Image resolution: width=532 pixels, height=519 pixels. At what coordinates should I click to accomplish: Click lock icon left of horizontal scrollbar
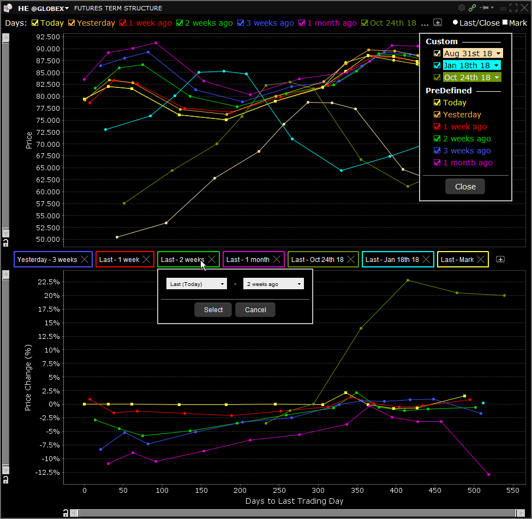(65, 512)
